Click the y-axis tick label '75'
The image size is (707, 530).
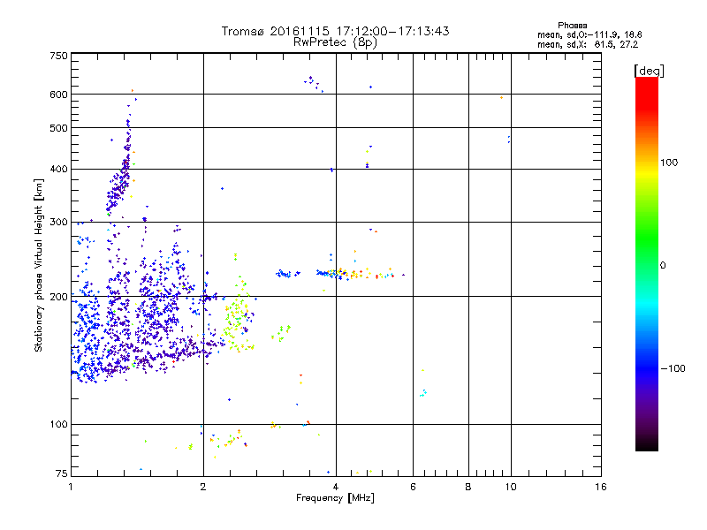pos(62,473)
